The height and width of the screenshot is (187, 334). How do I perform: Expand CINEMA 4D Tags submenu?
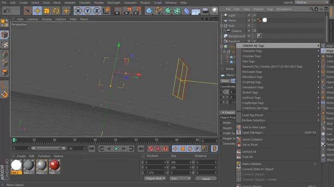tap(278, 46)
